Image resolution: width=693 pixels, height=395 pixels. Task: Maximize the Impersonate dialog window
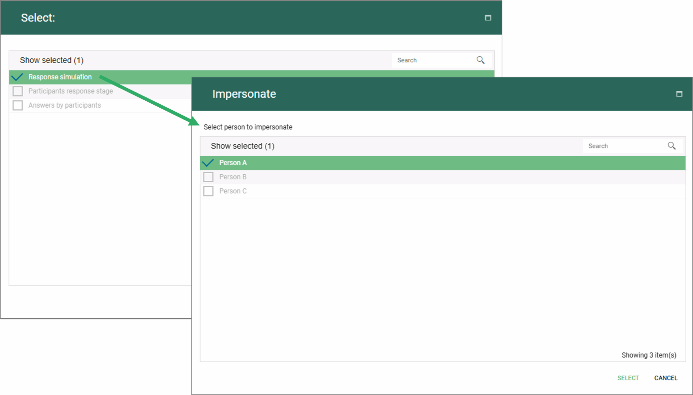679,94
